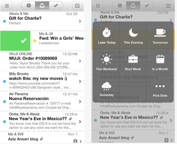Tap paperclip on Aziz Ansari blog, right screen
This screenshot has width=177, height=144.
coord(133,138)
